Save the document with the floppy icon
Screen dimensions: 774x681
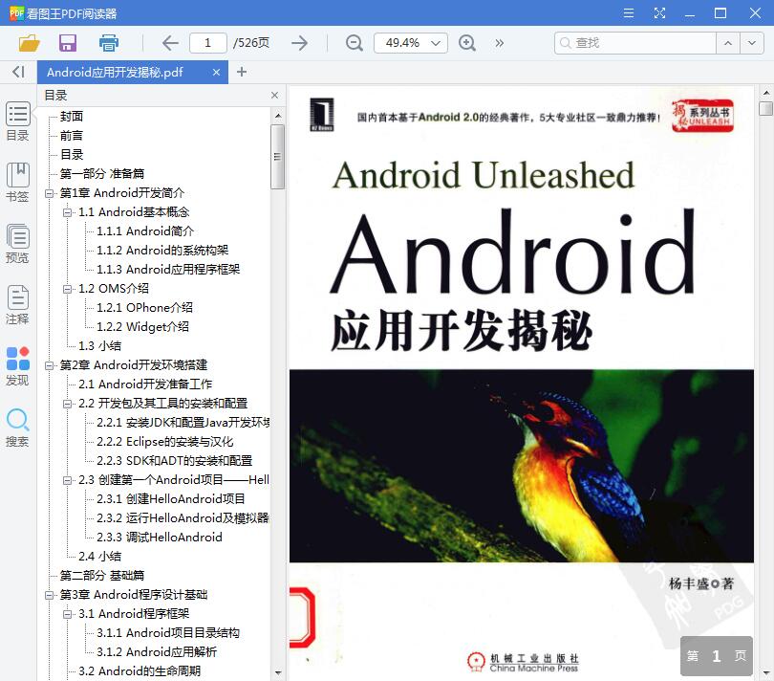[x=68, y=43]
